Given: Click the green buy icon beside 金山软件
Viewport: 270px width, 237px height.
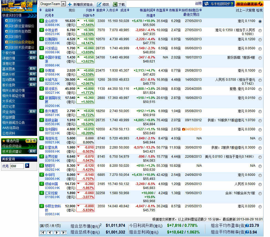Looking at the screenshot, I should (x=42, y=21).
